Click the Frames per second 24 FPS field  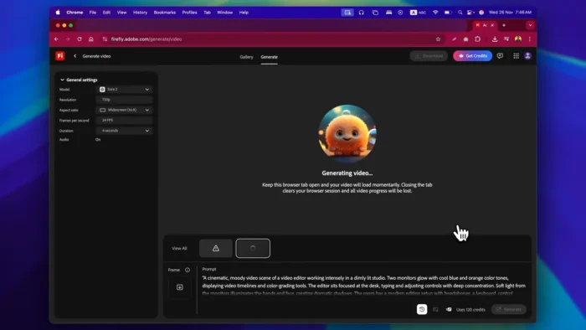pos(125,121)
